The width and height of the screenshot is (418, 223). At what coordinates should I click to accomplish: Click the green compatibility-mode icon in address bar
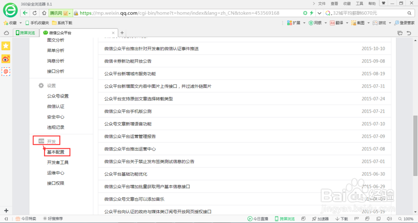[x=305, y=13]
